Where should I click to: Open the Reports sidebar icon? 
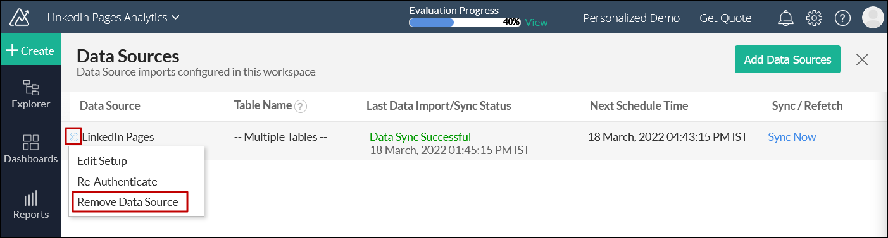[x=30, y=205]
